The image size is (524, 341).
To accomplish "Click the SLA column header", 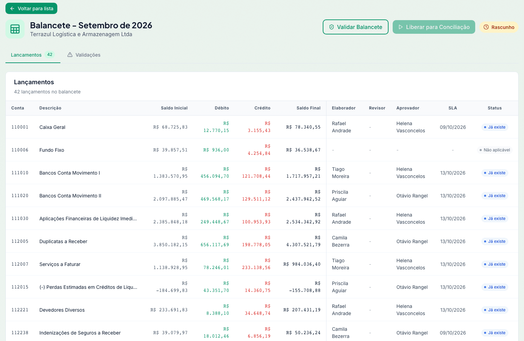I will click(453, 108).
